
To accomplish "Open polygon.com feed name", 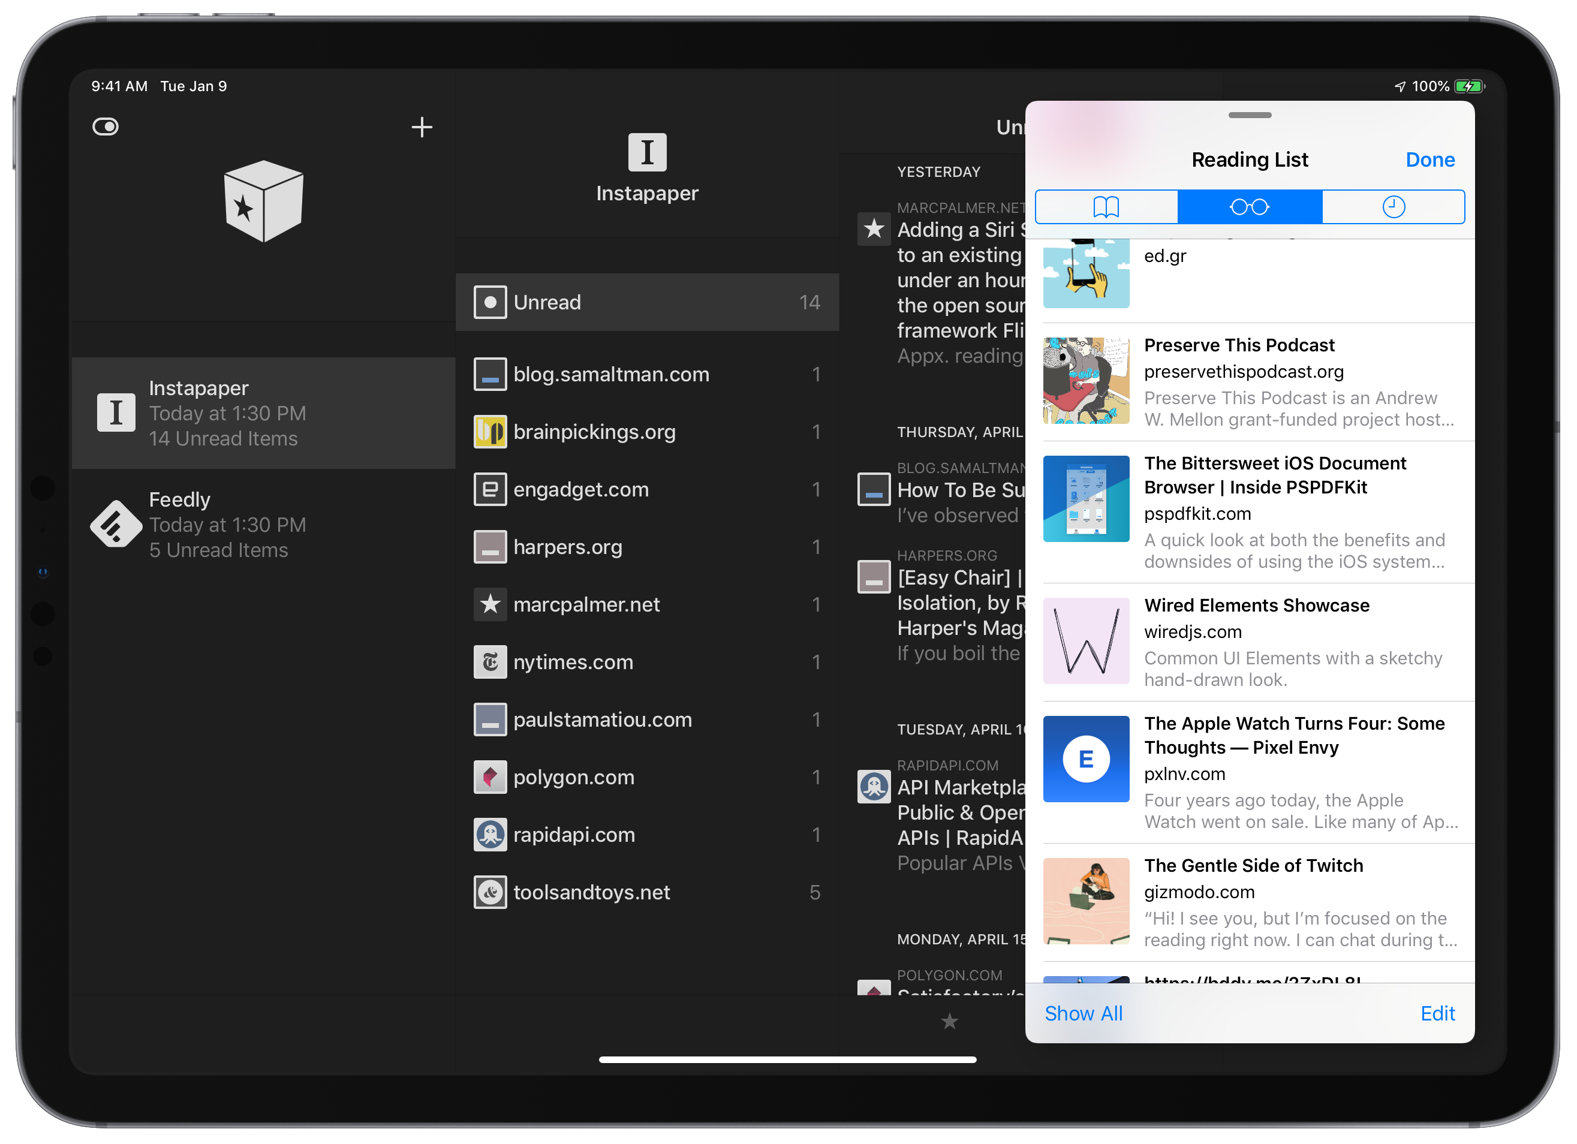I will 574,778.
